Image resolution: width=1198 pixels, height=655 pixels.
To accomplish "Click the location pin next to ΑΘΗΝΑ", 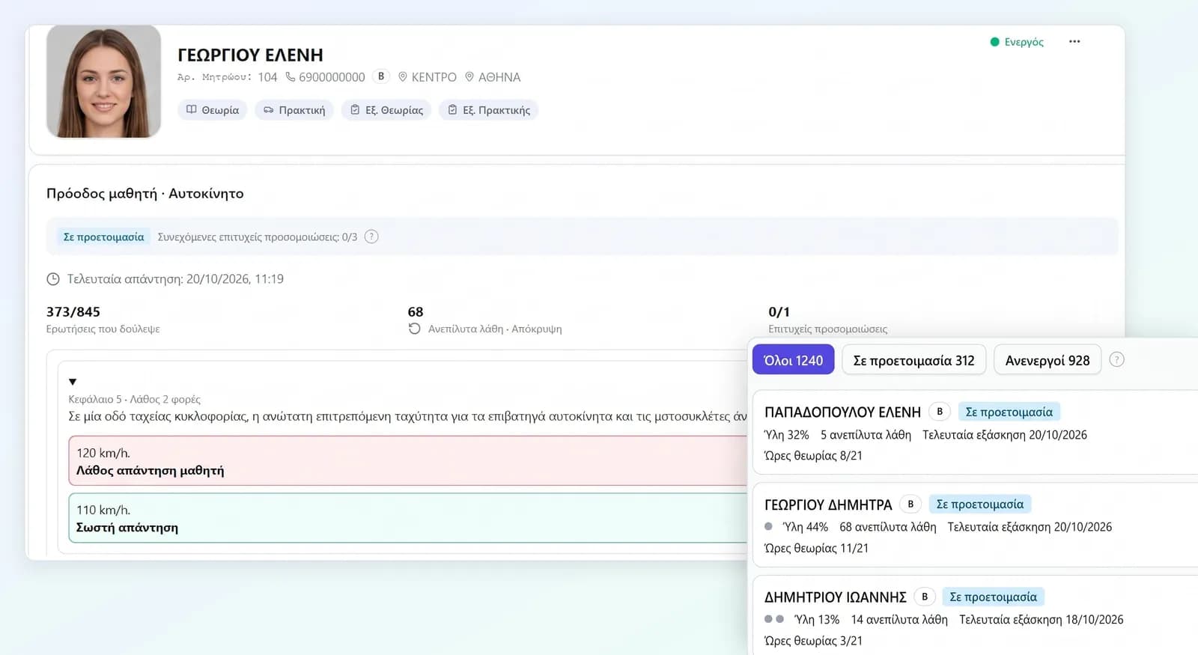I will click(x=469, y=77).
